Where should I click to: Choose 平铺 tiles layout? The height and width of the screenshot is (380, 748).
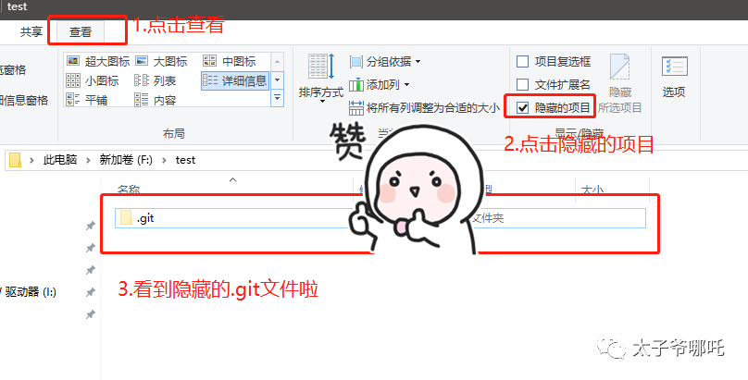click(87, 100)
